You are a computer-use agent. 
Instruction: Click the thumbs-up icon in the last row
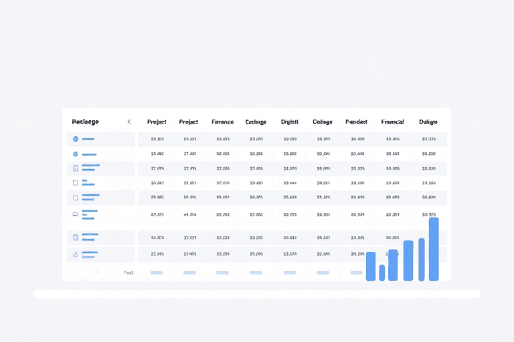point(76,254)
